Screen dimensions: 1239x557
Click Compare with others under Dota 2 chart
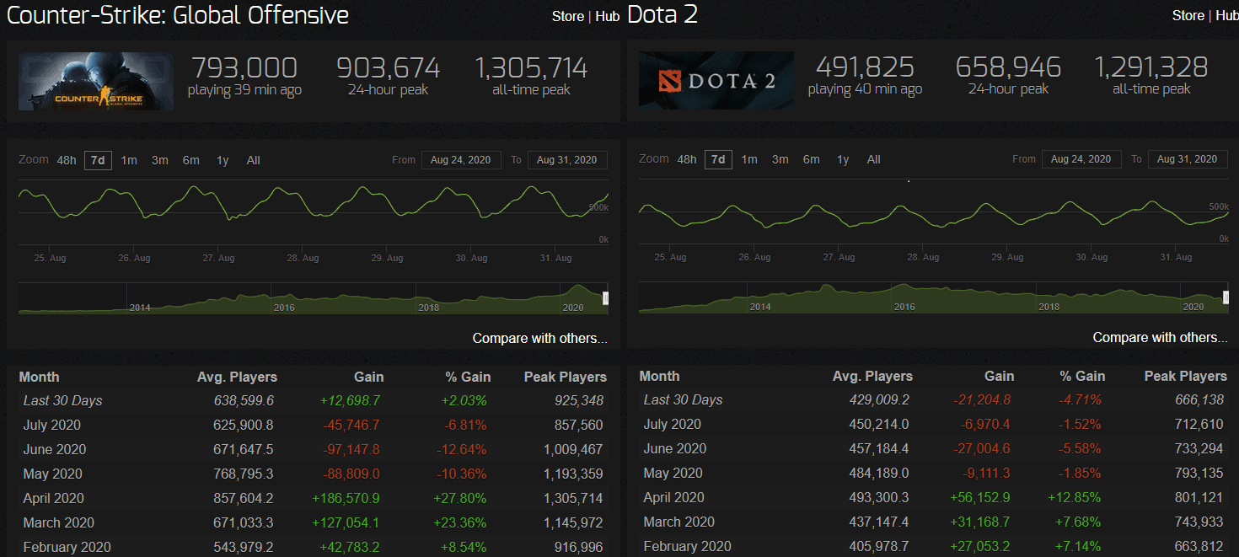[x=1160, y=337]
